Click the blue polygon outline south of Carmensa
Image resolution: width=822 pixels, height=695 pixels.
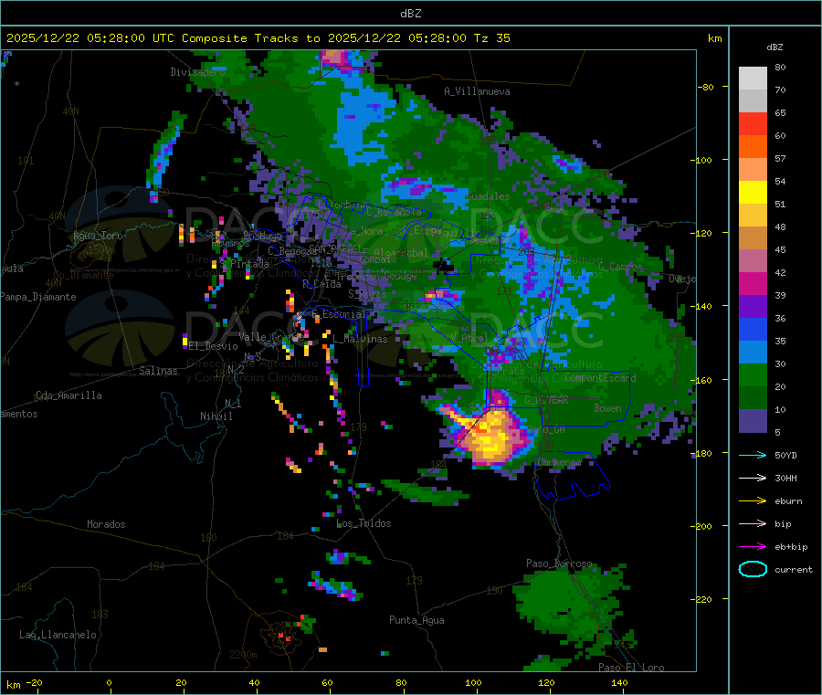click(x=573, y=476)
